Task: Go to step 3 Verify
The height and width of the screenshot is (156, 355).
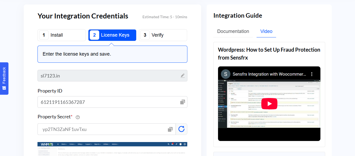Action: (163, 35)
